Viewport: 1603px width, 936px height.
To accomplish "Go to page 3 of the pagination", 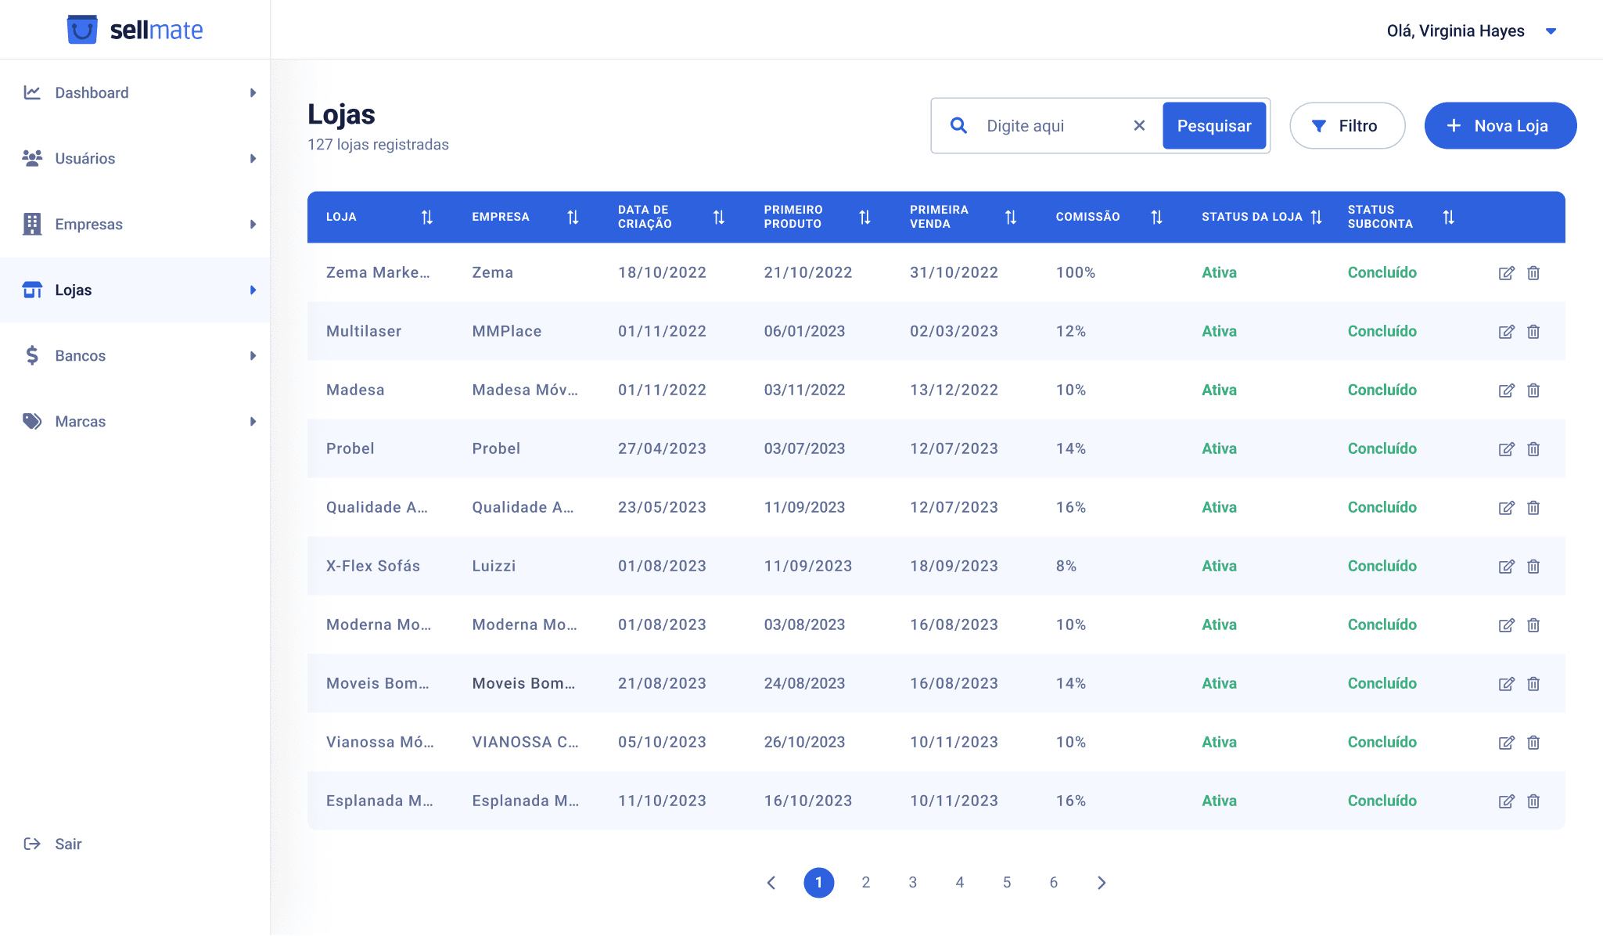I will click(912, 883).
